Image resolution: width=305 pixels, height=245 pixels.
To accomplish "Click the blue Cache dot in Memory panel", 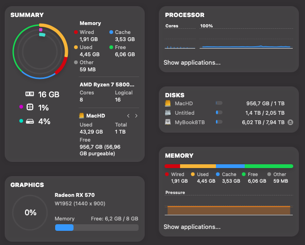I will 218,174.
